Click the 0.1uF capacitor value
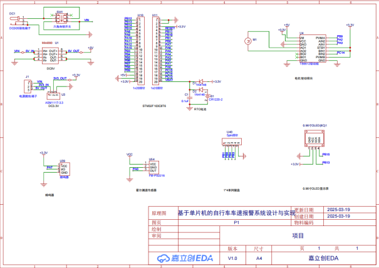The image size is (379, 268). point(185,101)
